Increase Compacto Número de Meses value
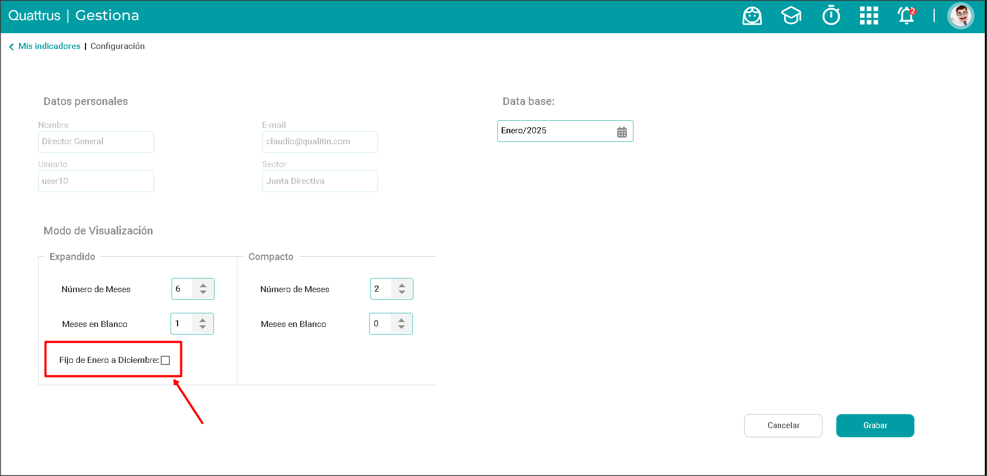Viewport: 987px width, 476px height. point(402,285)
